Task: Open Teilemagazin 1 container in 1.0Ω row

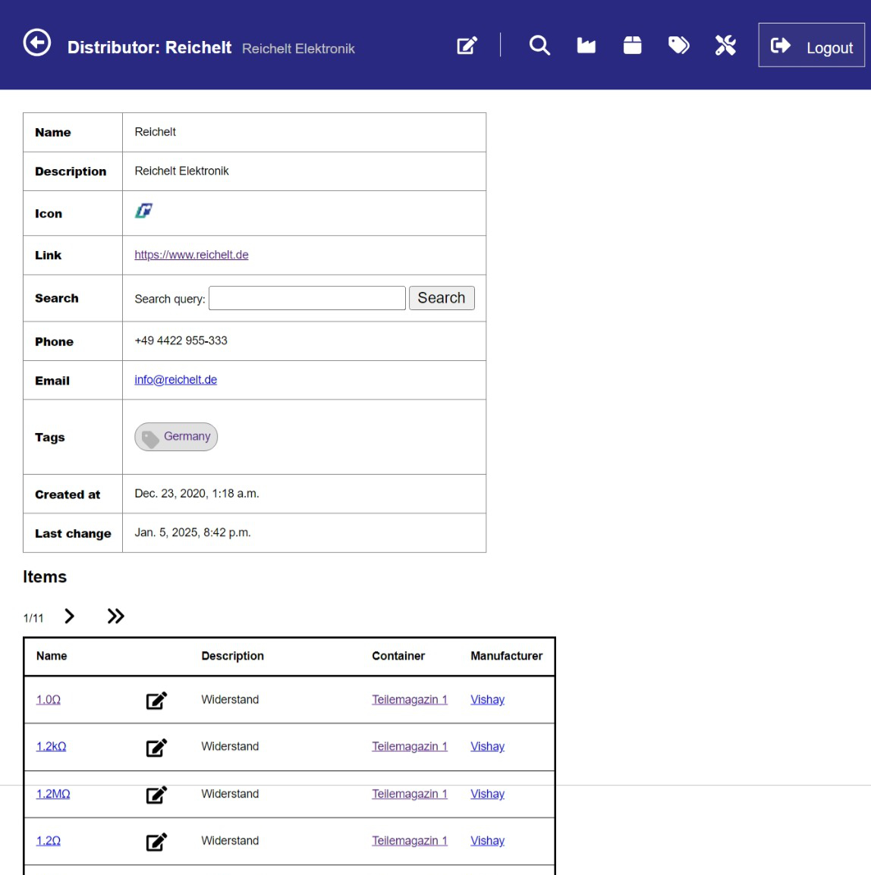Action: pyautogui.click(x=410, y=700)
